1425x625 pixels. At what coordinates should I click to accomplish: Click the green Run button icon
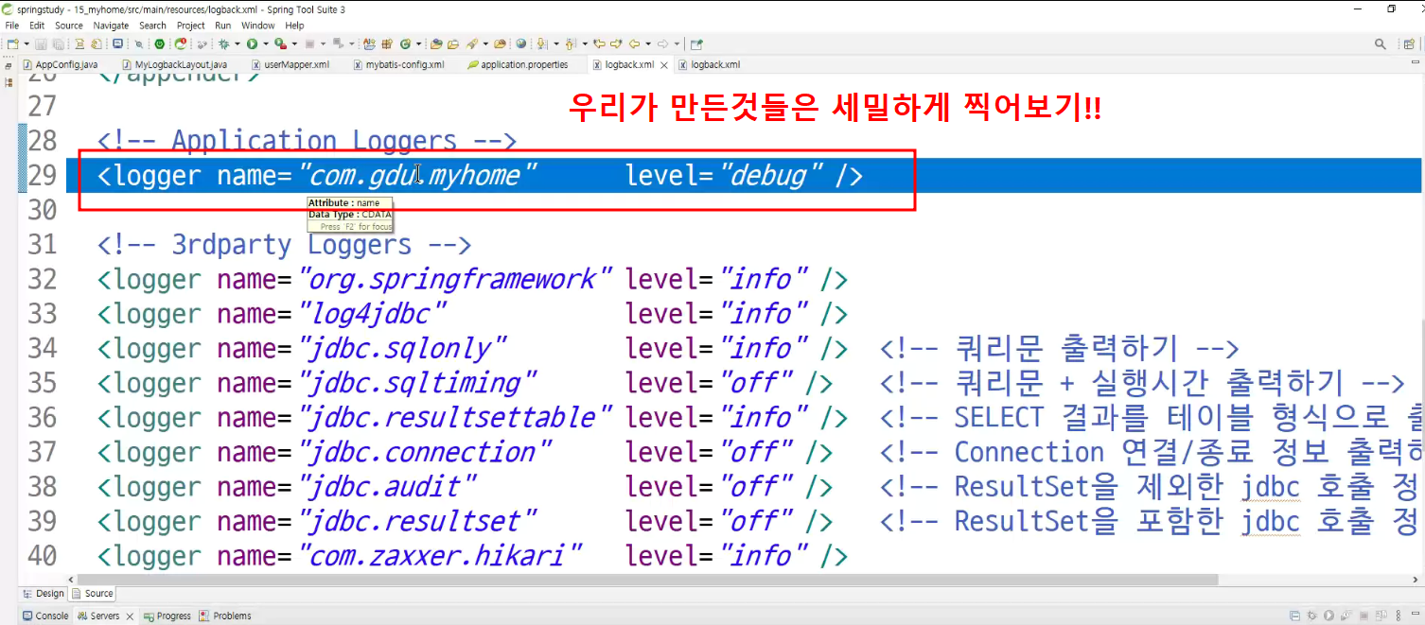[x=252, y=43]
